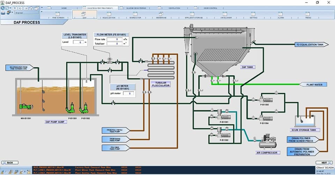Select the DAF TANK label

click(247, 67)
